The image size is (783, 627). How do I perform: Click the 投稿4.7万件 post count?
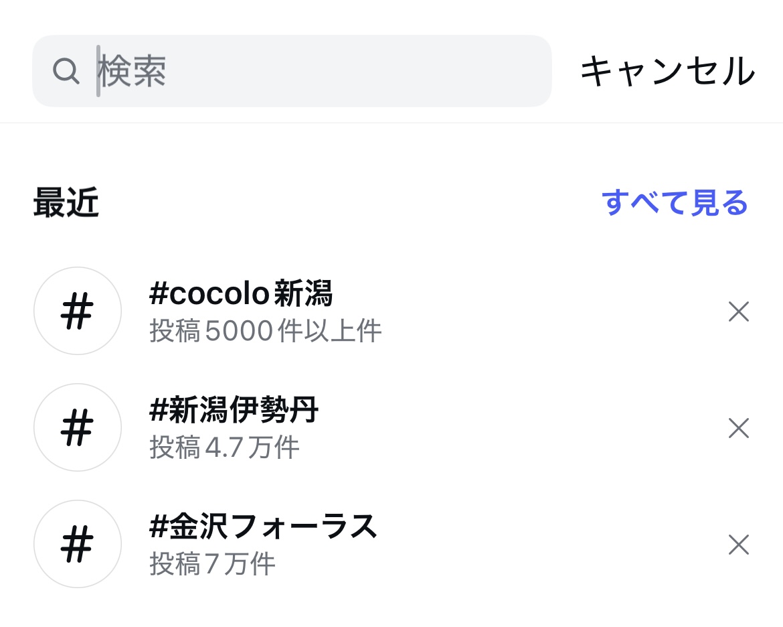click(x=224, y=447)
